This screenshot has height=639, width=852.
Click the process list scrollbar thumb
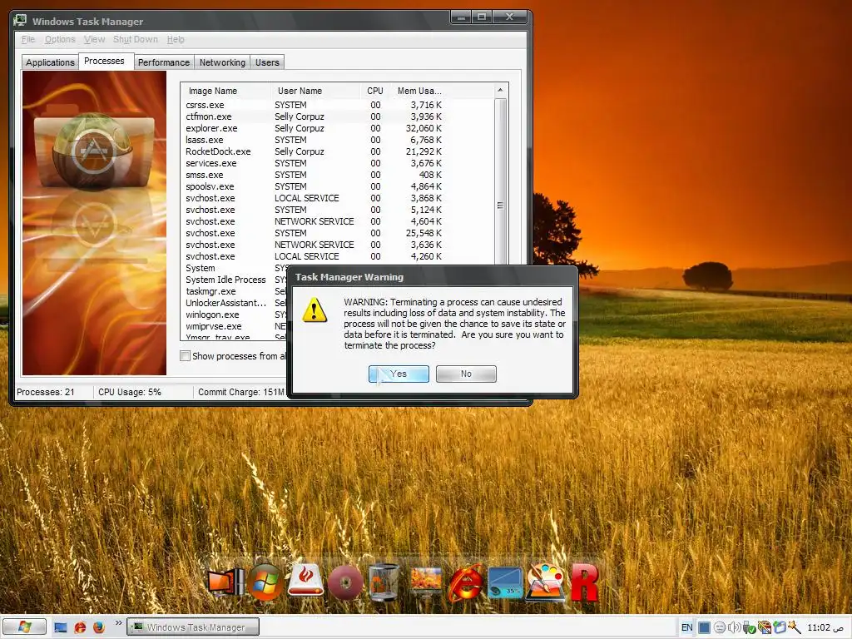500,206
